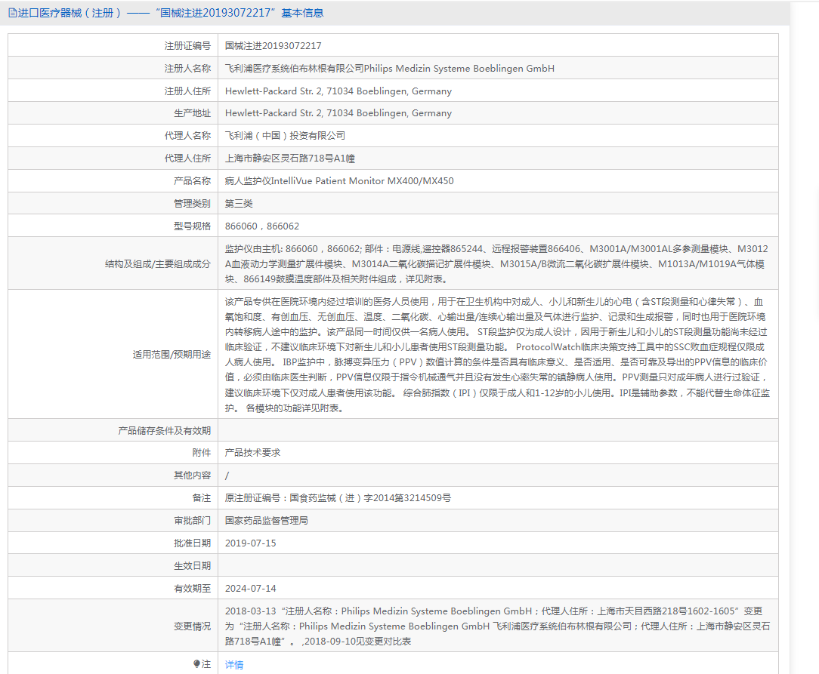Click the document icon before 进口医疗器械 title

coord(13,13)
